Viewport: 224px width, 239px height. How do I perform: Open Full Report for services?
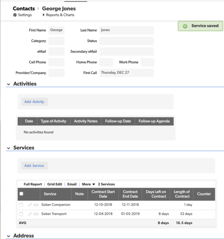click(x=33, y=184)
